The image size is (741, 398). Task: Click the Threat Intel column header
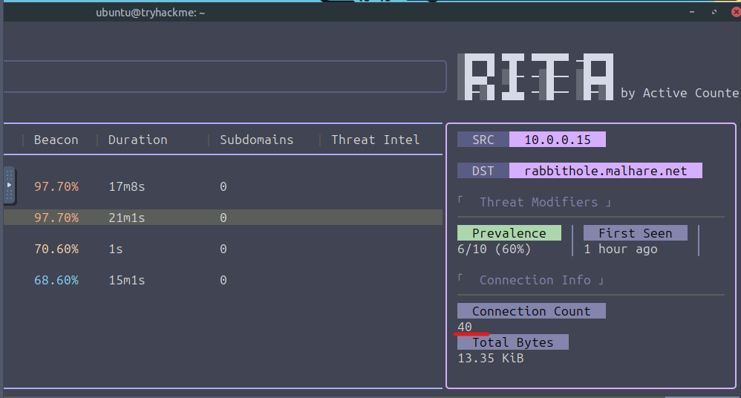(375, 140)
